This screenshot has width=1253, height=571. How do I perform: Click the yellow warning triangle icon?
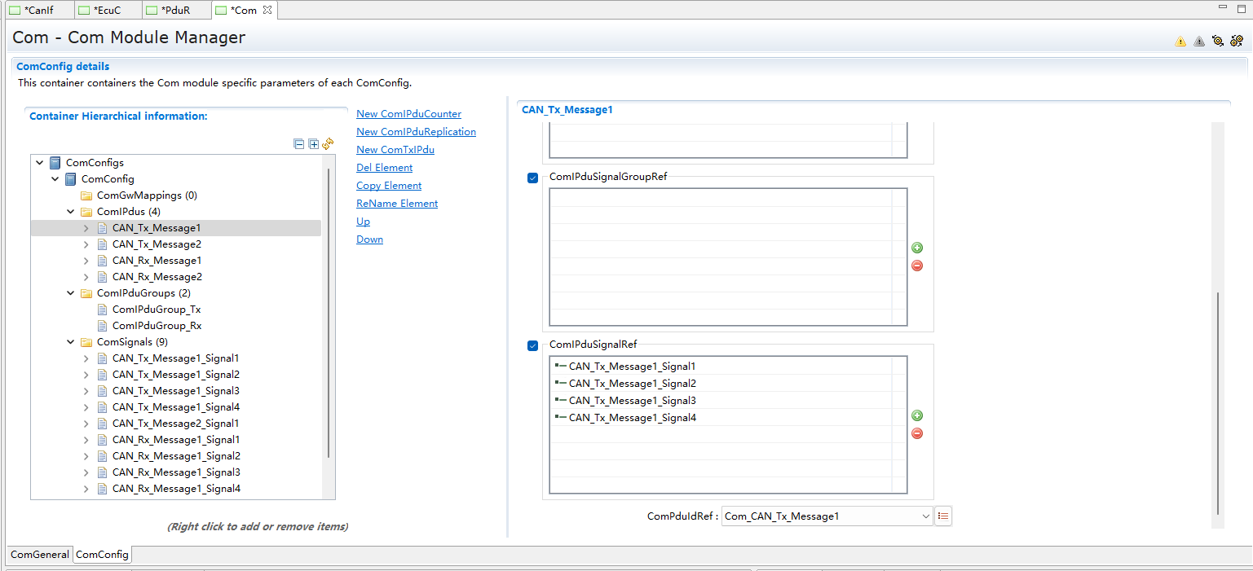click(1180, 42)
